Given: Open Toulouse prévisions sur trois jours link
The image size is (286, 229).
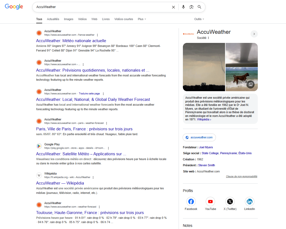Looking at the screenshot, I should tap(90, 213).
